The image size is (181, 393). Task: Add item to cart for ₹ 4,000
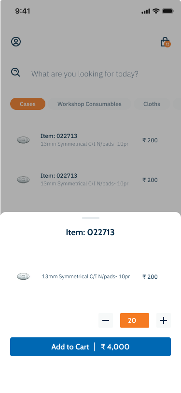[91, 347]
